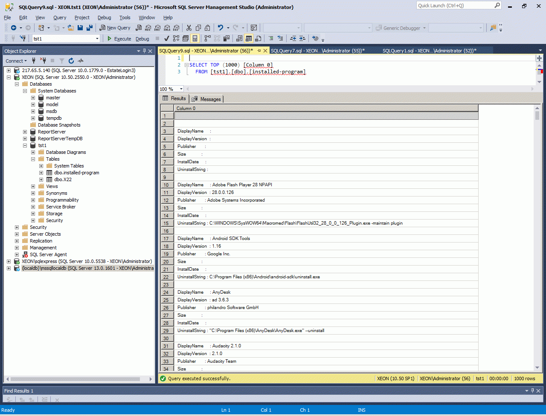Screen dimensions: 546x416
Task: Click the Execute query button
Action: pos(119,39)
